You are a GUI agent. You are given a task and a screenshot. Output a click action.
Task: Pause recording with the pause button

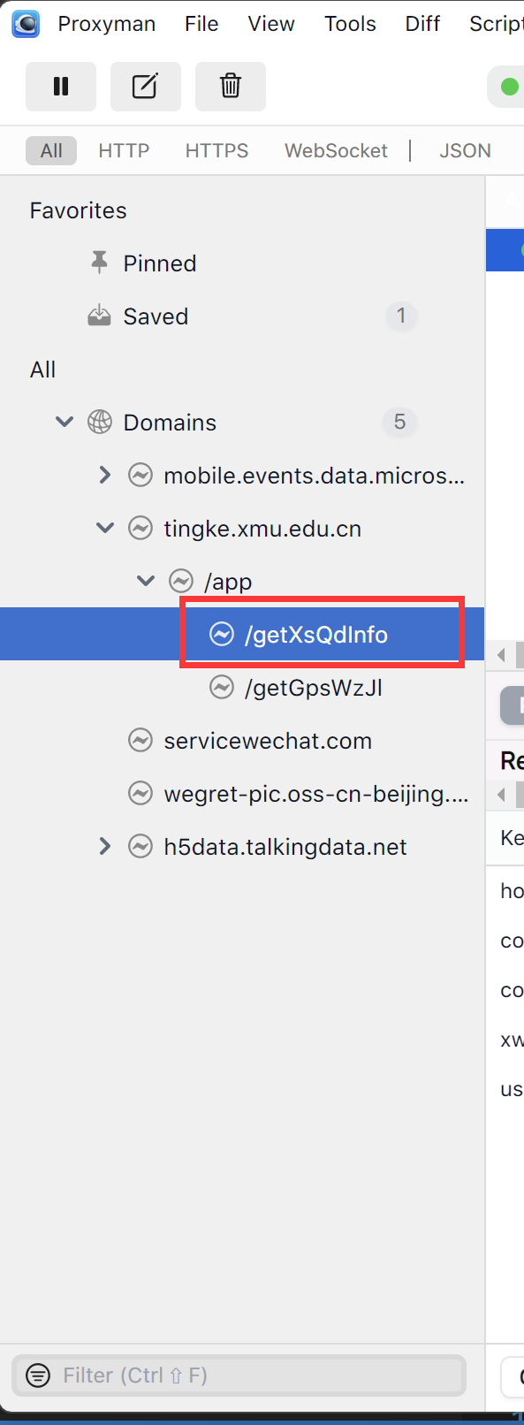pos(61,87)
